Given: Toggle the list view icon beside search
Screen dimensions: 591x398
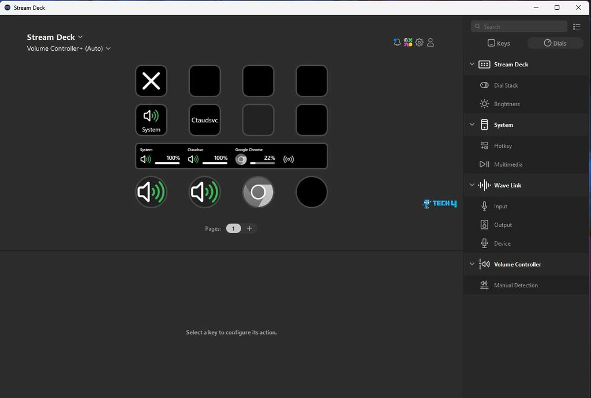Looking at the screenshot, I should point(577,26).
